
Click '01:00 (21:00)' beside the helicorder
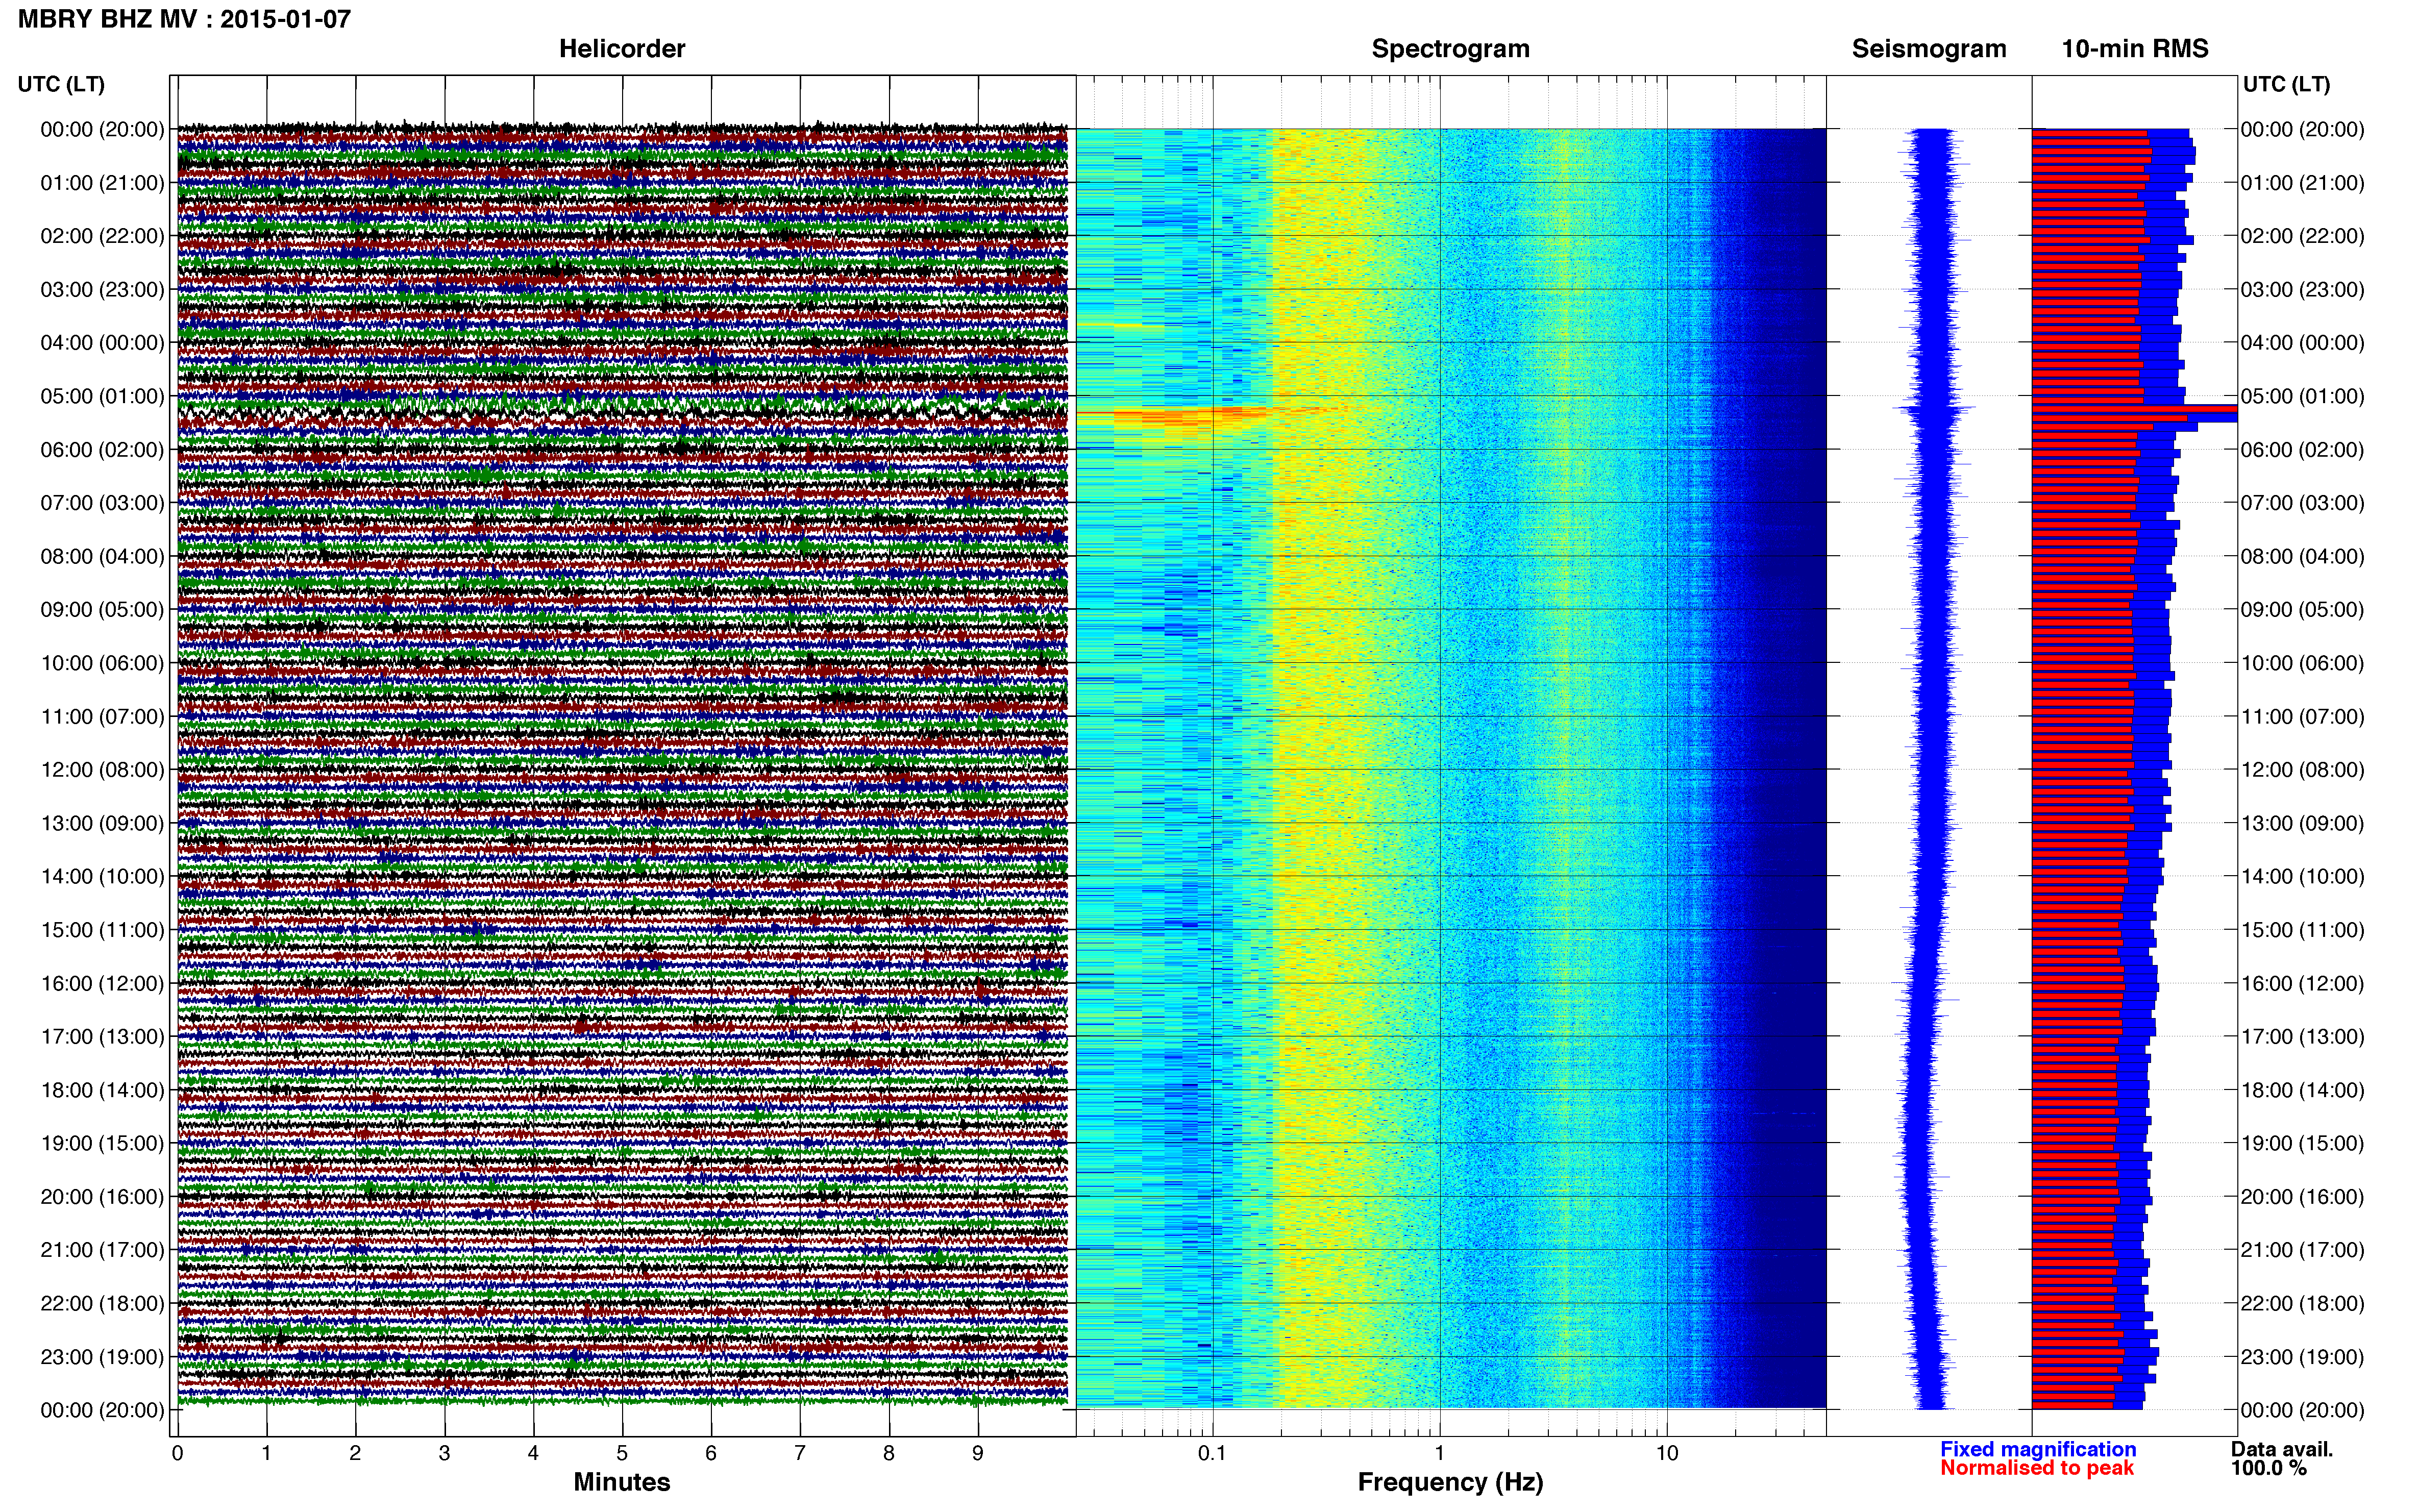(x=102, y=183)
